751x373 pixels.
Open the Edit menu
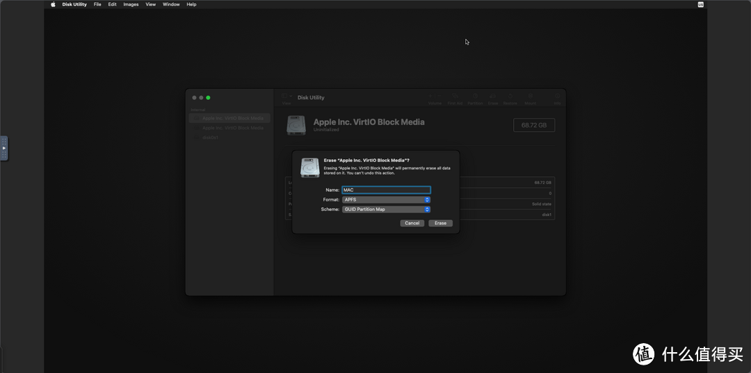pos(112,4)
